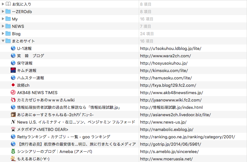Click the gotrip.jp/2014/06/5961 address
Viewport: 247px width, 162px height.
(171, 144)
